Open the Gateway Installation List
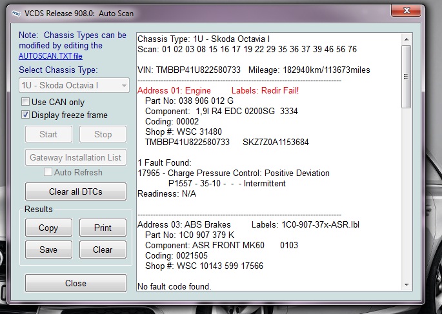This screenshot has width=442, height=314. pos(75,157)
